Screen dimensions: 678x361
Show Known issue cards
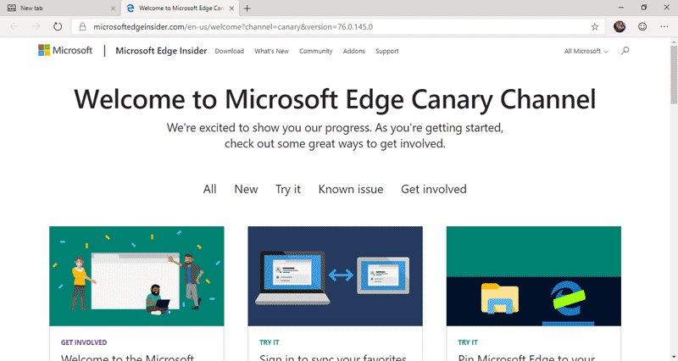pyautogui.click(x=351, y=189)
